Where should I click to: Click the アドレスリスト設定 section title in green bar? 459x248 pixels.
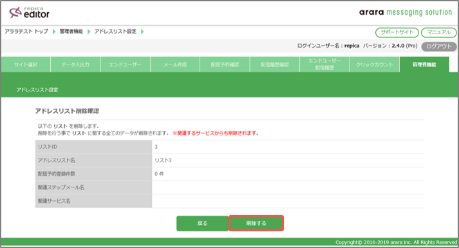point(37,90)
